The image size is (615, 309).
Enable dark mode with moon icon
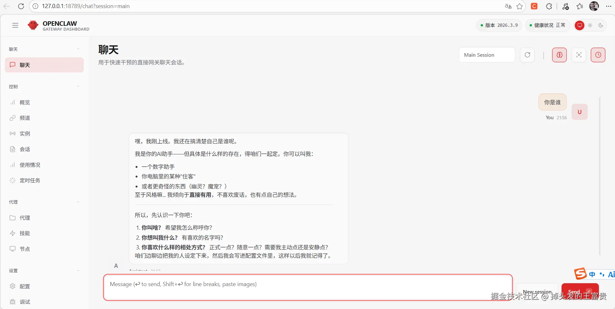[x=601, y=25]
